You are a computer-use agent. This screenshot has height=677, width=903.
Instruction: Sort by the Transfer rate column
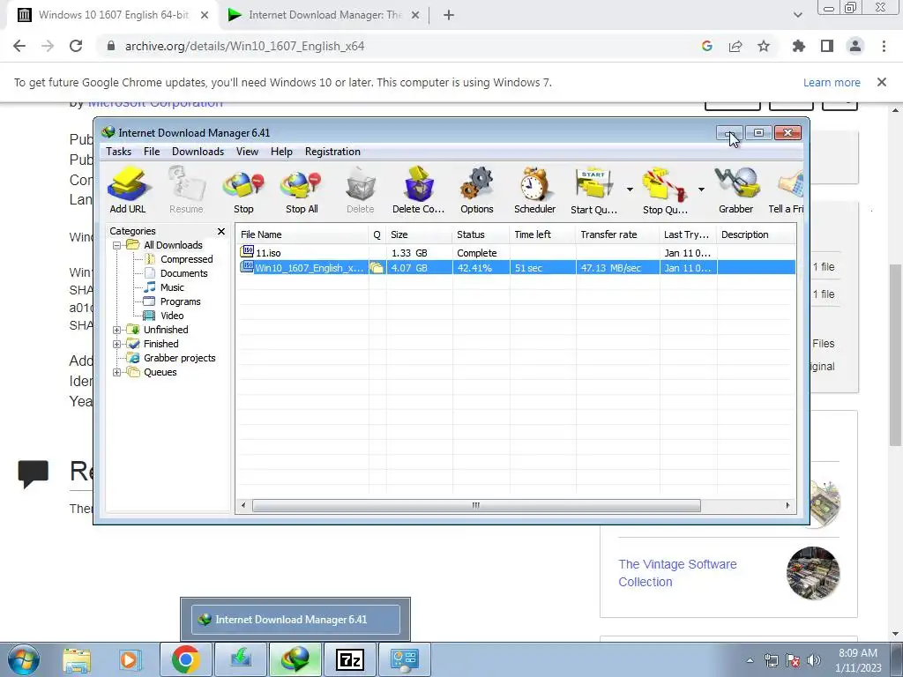pyautogui.click(x=617, y=234)
